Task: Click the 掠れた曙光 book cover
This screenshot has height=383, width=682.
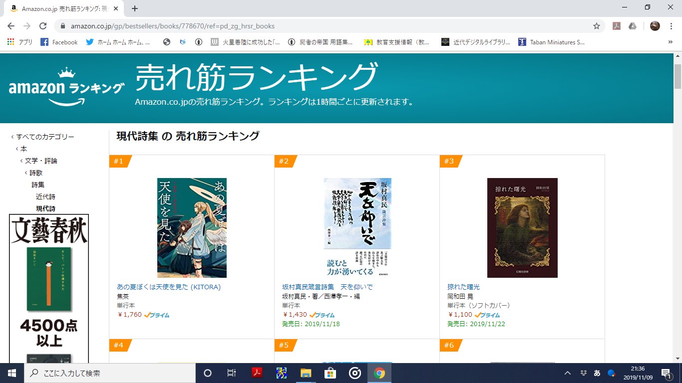Action: coord(522,228)
